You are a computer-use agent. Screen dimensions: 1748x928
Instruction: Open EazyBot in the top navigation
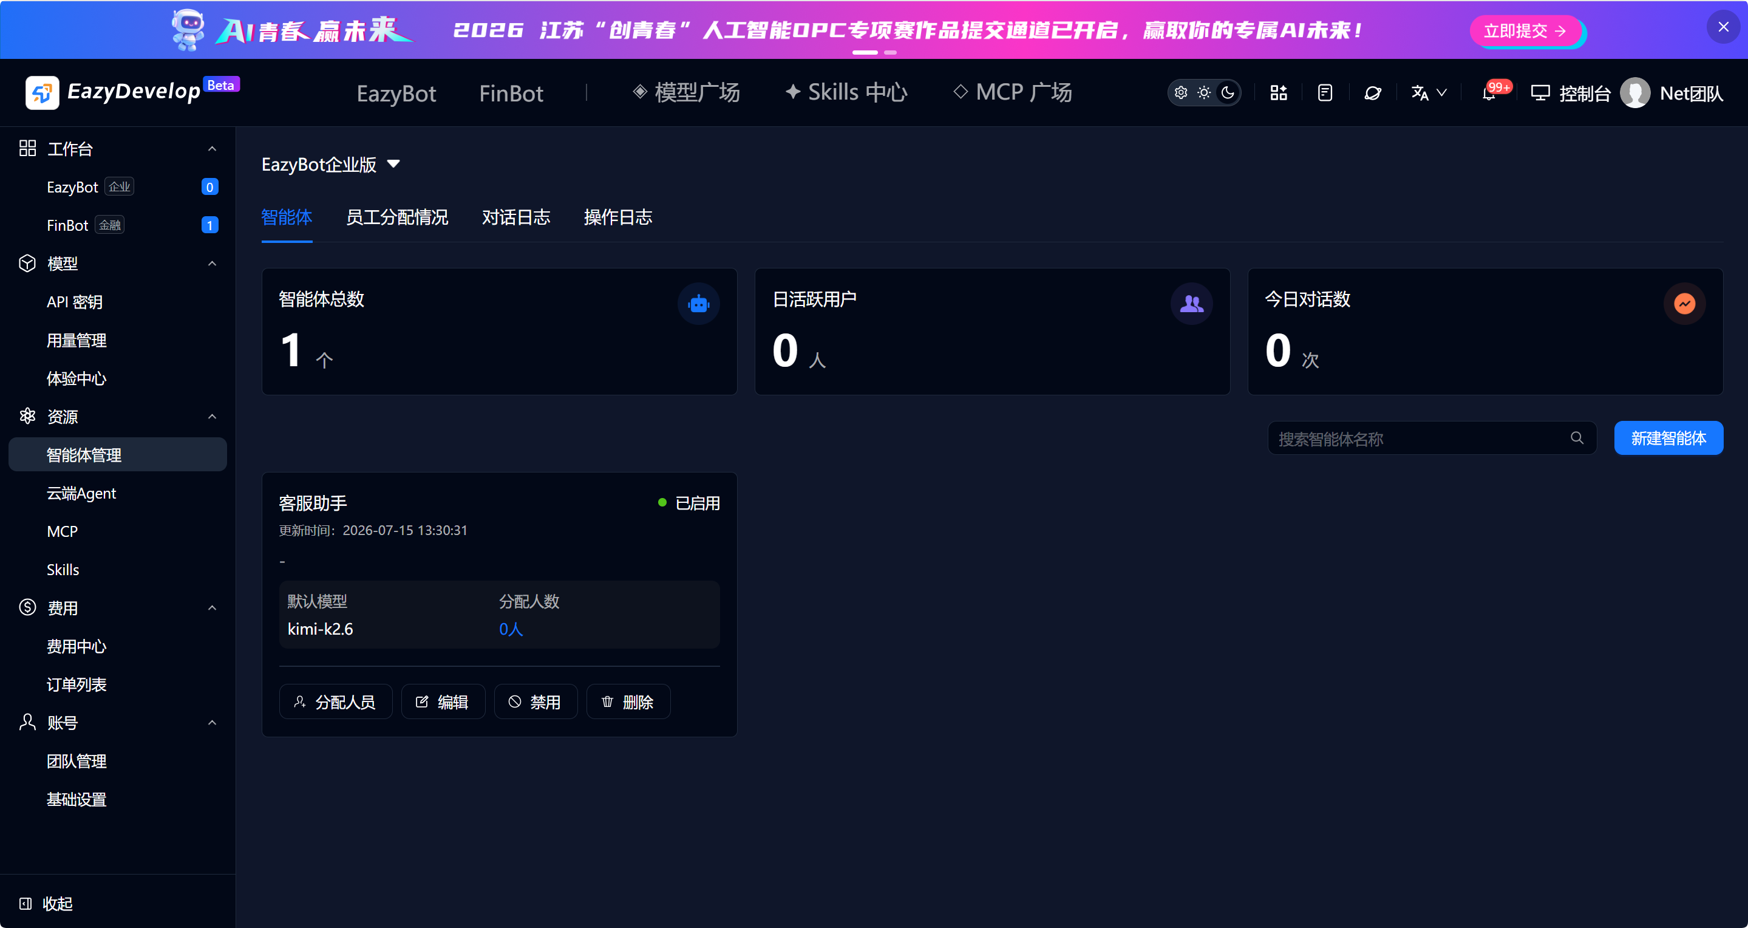(396, 93)
